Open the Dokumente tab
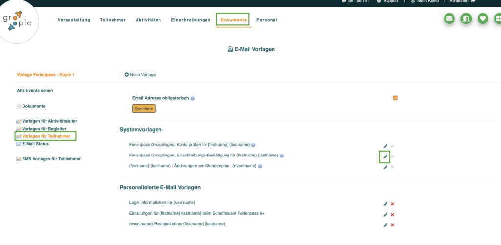The height and width of the screenshot is (245, 501). pyautogui.click(x=233, y=20)
